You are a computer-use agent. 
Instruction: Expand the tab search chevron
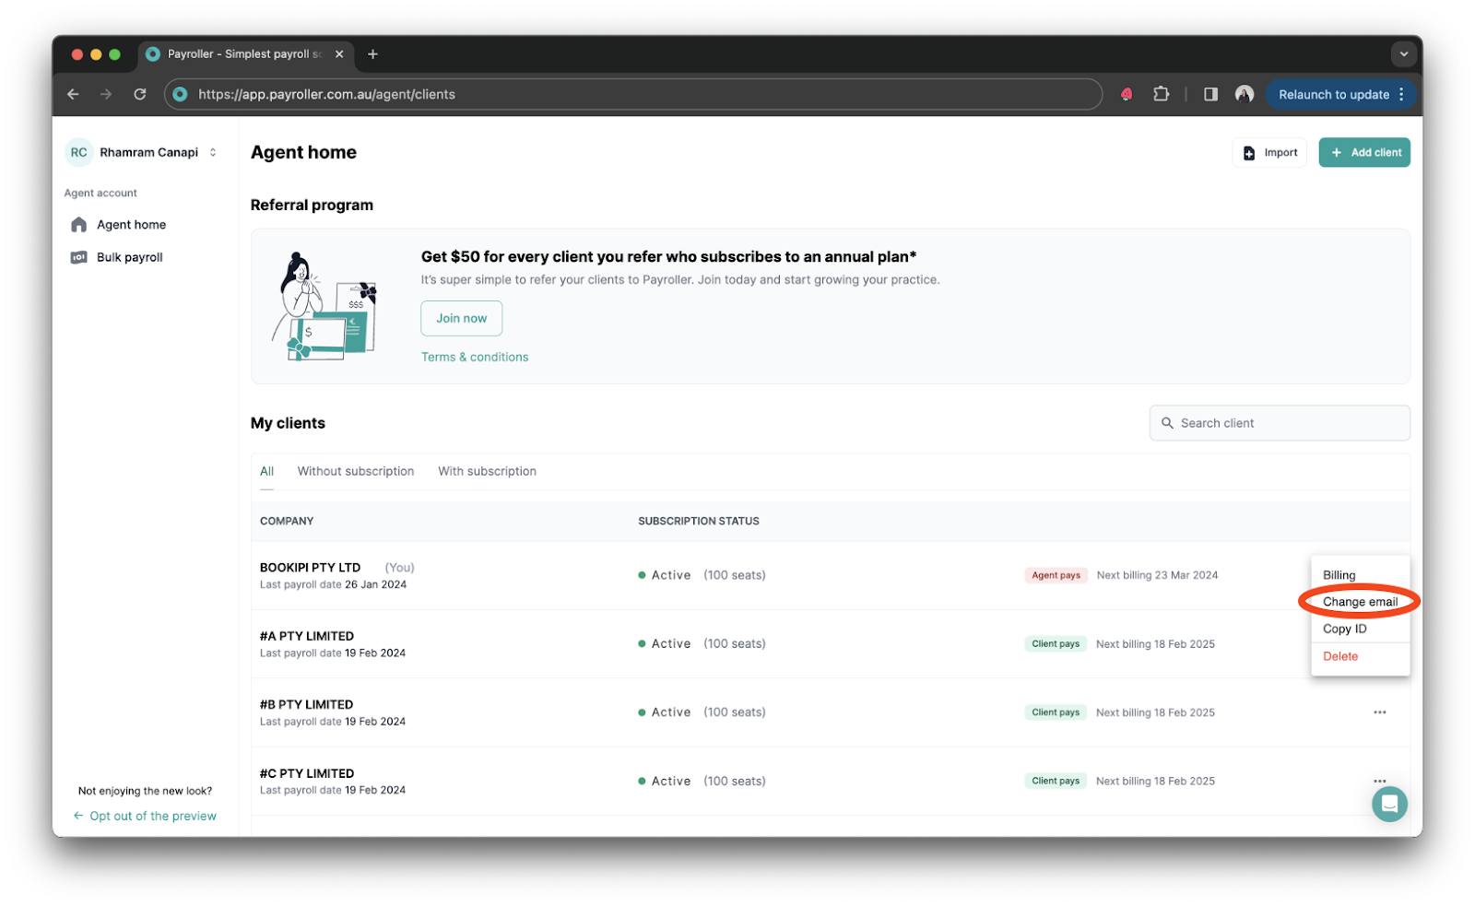point(1403,54)
